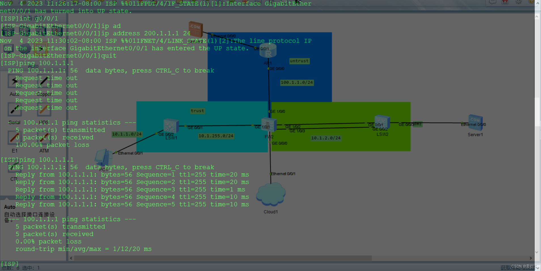Select the LSW1 switch device
Screen dimensions: 541x271
pos(171,126)
